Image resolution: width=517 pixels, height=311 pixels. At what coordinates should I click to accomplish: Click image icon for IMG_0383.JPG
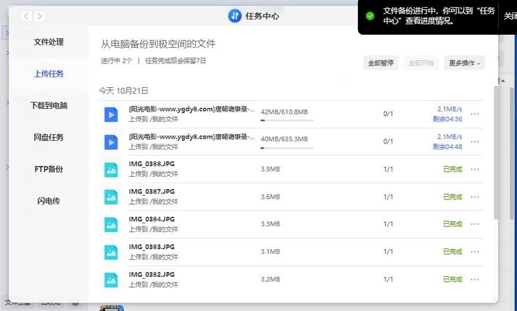[x=111, y=252]
